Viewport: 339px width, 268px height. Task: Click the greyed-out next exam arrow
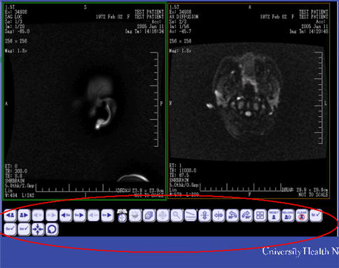(x=52, y=216)
